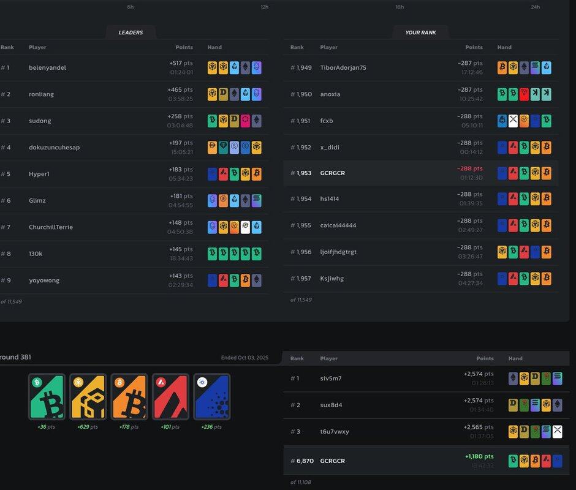The width and height of the screenshot is (576, 490).
Task: Click the Ethereum card in belenyandel's hand
Action: 245,67
